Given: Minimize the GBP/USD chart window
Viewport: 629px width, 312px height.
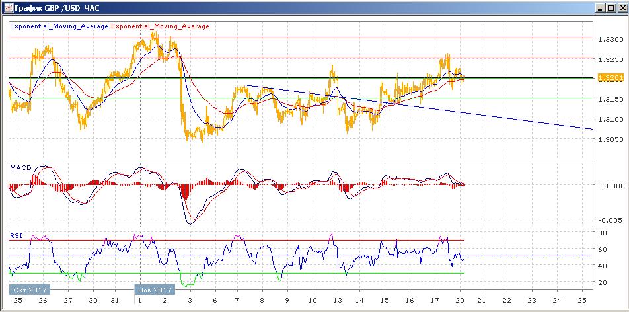Looking at the screenshot, I should pyautogui.click(x=601, y=8).
